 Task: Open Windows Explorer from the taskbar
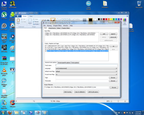17,113
